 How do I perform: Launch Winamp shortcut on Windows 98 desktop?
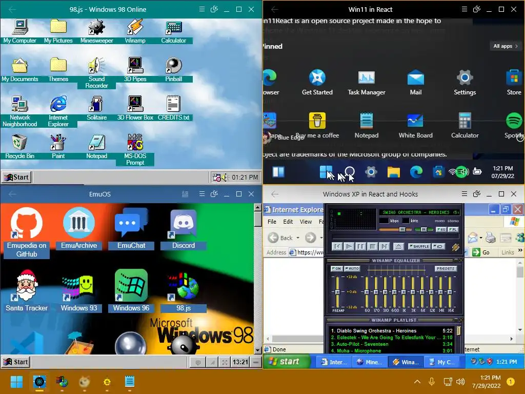tap(135, 31)
